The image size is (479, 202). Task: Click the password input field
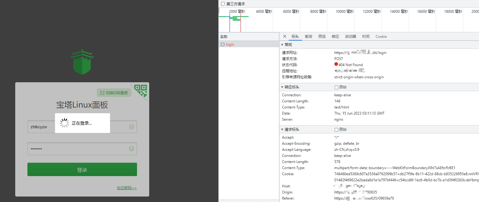pyautogui.click(x=82, y=149)
